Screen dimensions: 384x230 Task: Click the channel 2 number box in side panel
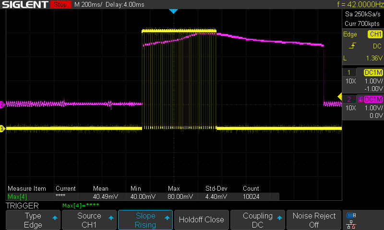click(349, 99)
